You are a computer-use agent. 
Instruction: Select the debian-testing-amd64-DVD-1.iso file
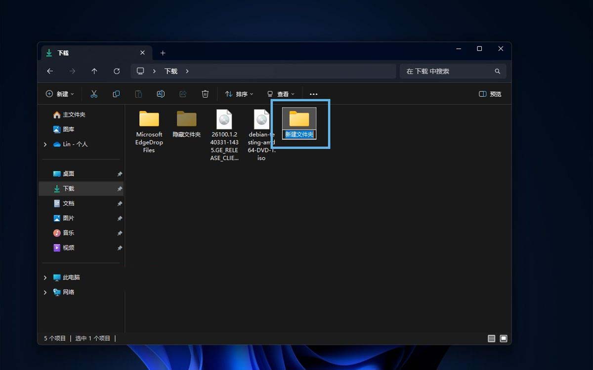[x=261, y=135]
